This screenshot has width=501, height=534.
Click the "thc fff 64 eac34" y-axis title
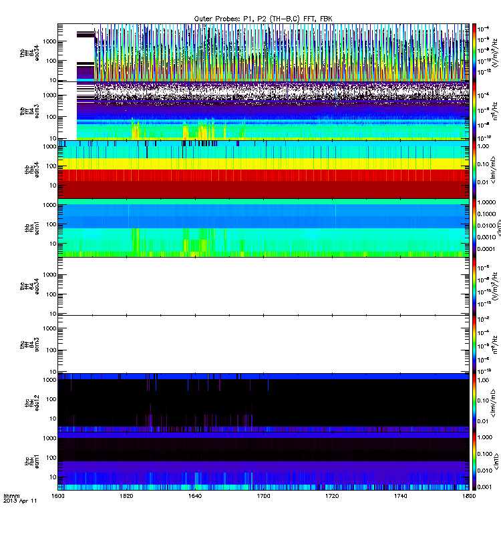[29, 286]
